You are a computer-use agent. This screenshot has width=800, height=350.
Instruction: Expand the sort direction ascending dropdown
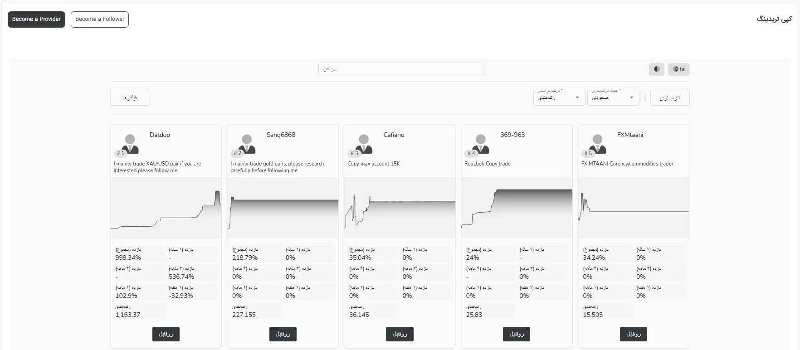coord(613,97)
